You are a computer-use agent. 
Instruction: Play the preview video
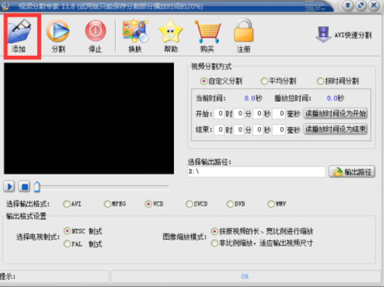[9, 187]
